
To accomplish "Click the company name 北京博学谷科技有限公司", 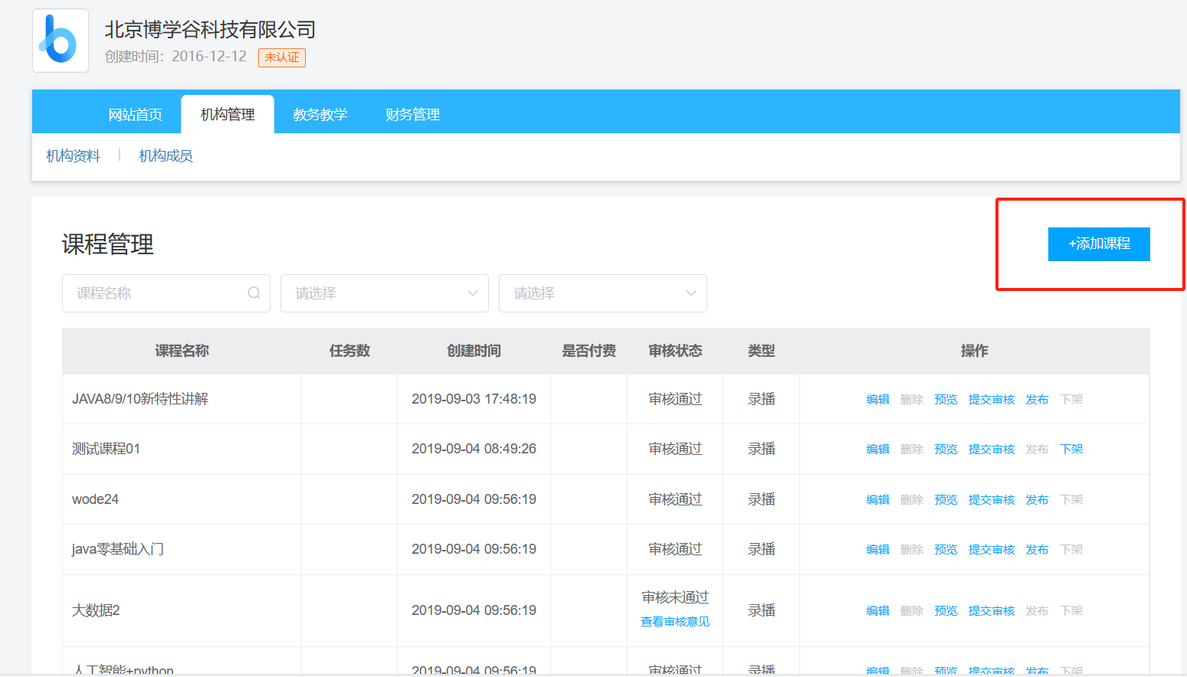I will [x=210, y=29].
